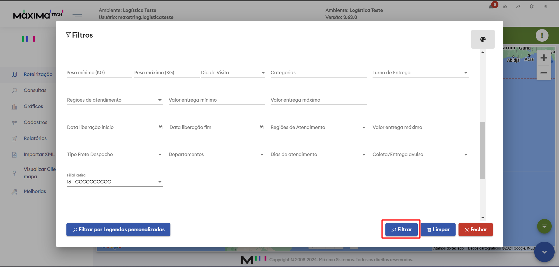This screenshot has width=559, height=267.
Task: Zoom in on the map
Action: [544, 58]
